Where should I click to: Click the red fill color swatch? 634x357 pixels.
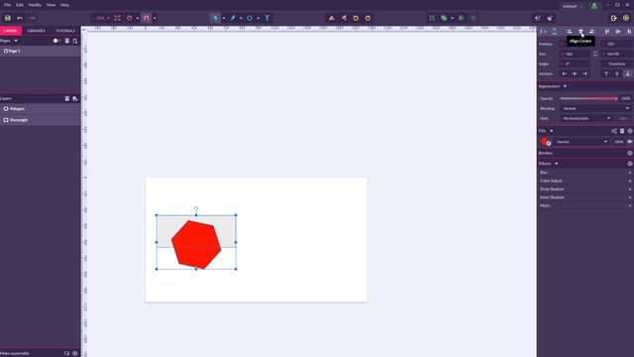pos(544,141)
